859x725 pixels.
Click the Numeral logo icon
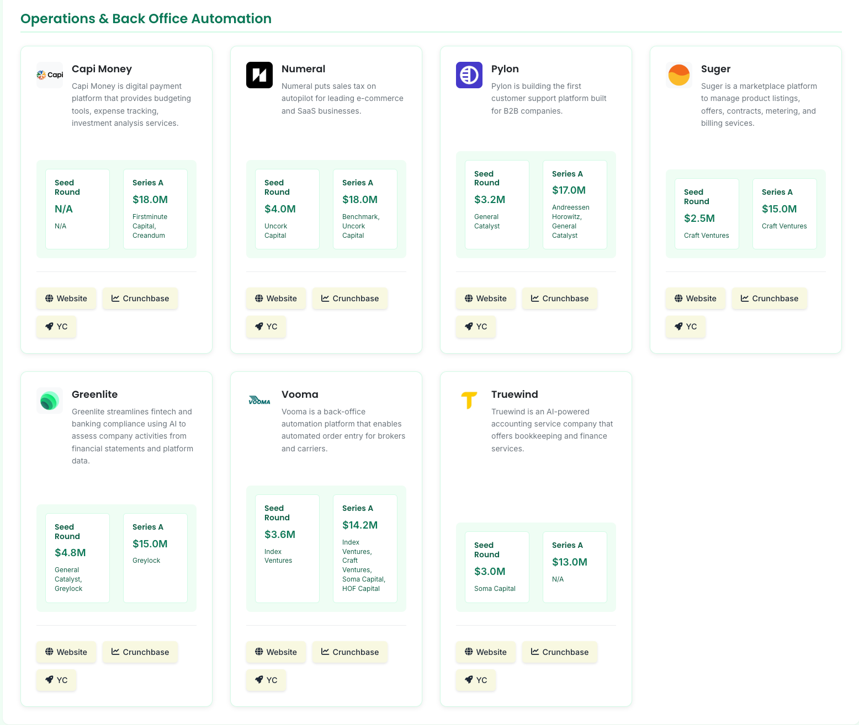pyautogui.click(x=259, y=75)
